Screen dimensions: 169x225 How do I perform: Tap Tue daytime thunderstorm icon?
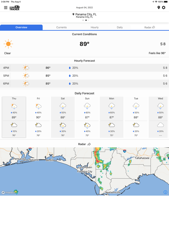click(136, 106)
